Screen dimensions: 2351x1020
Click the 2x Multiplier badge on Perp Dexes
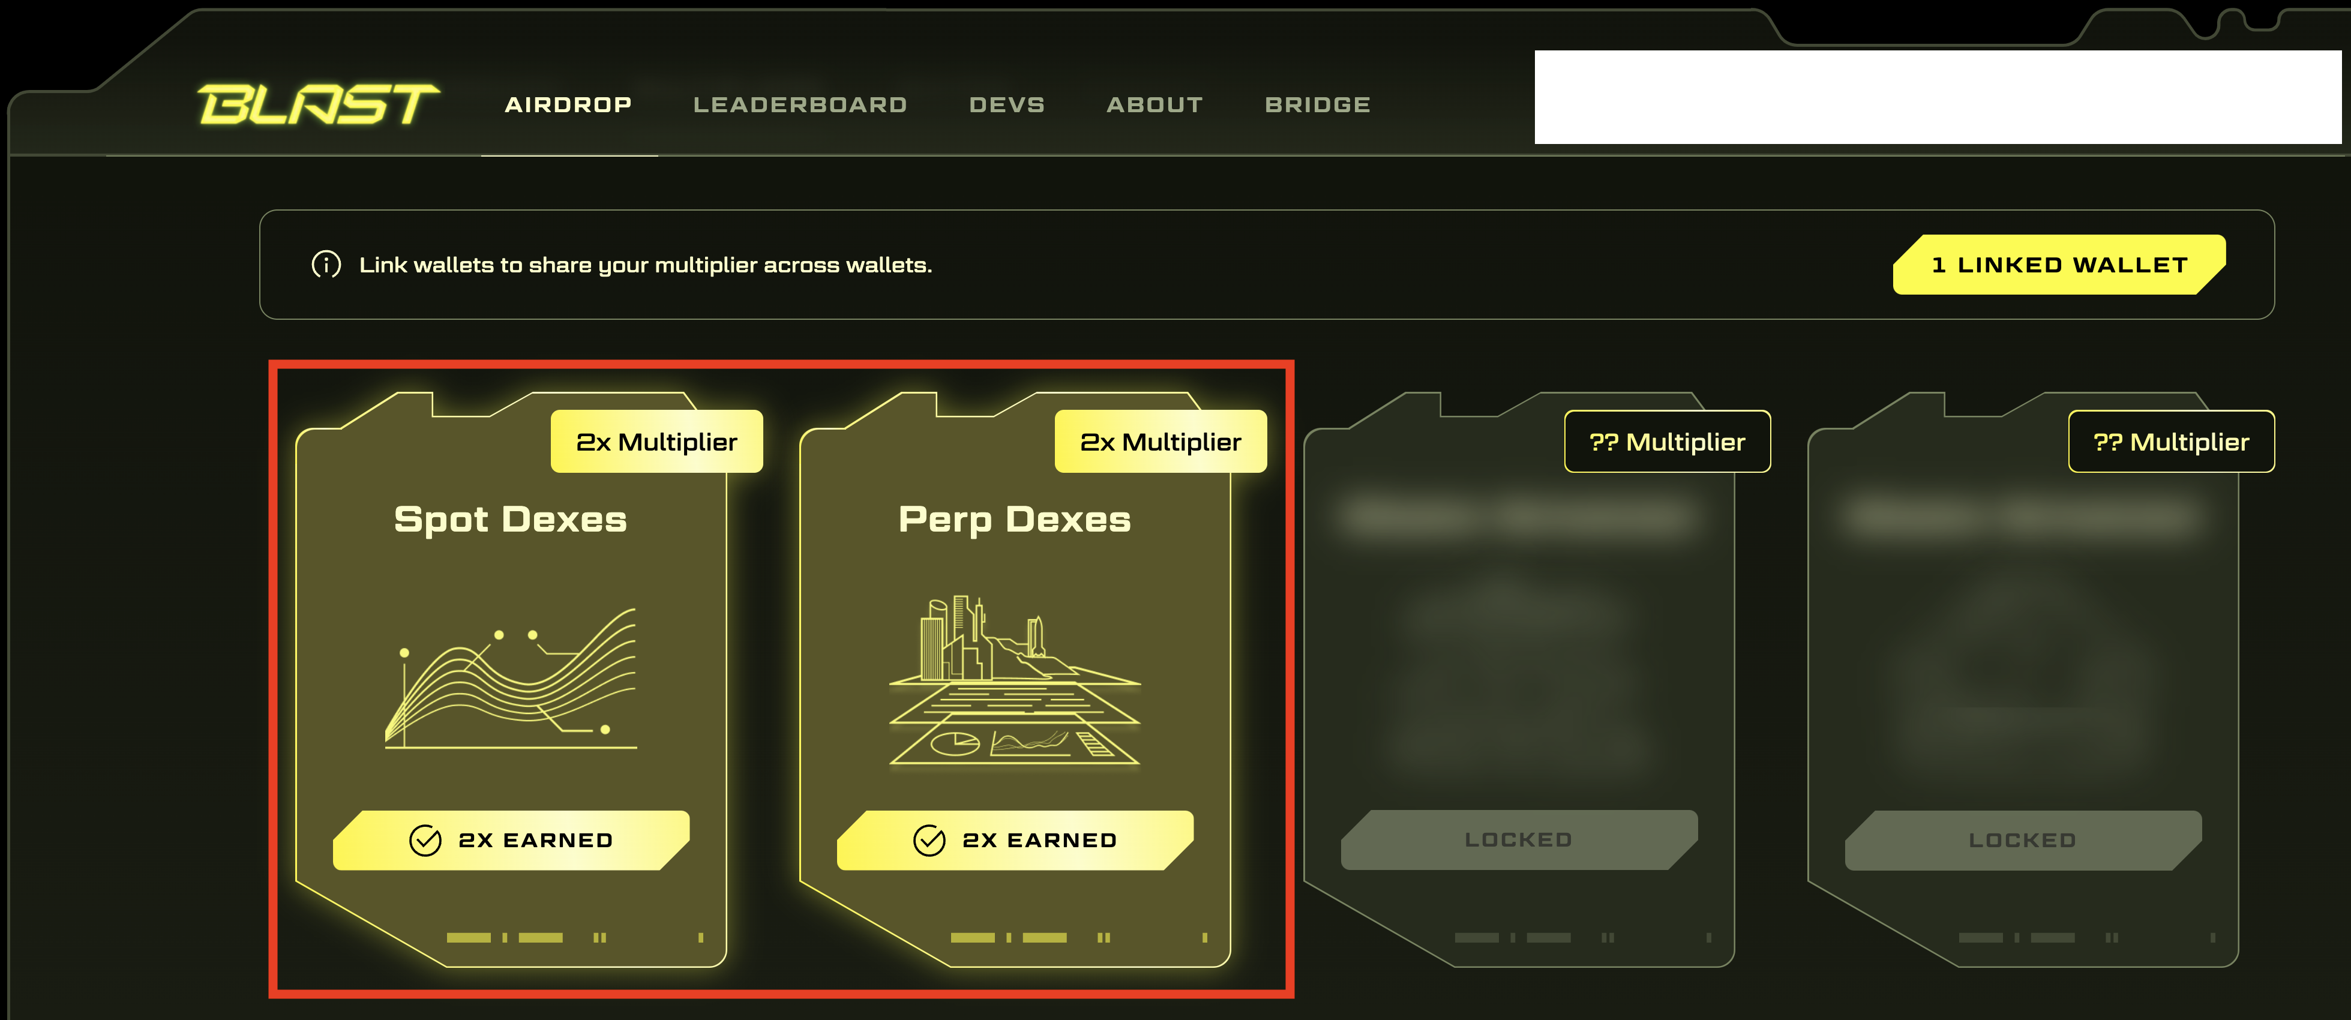pyautogui.click(x=1161, y=442)
